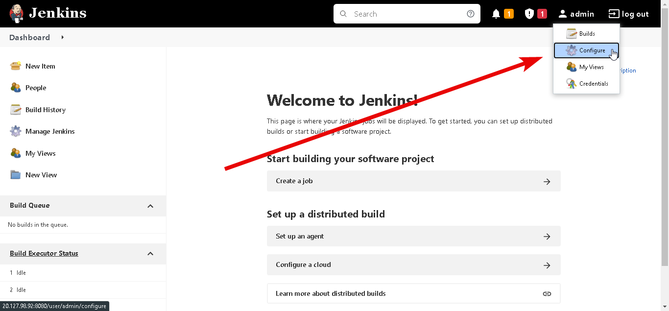Click the link icon on Learn more row
This screenshot has width=669, height=311.
pos(547,294)
